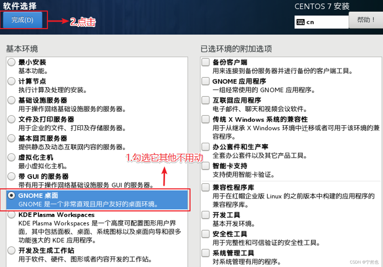383x267 pixels.
Task: Check 传统 X Windows 系统的兼容性 option
Action: pyautogui.click(x=205, y=119)
